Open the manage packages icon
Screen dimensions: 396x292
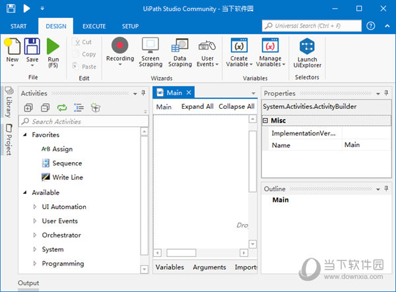pyautogui.click(x=96, y=108)
